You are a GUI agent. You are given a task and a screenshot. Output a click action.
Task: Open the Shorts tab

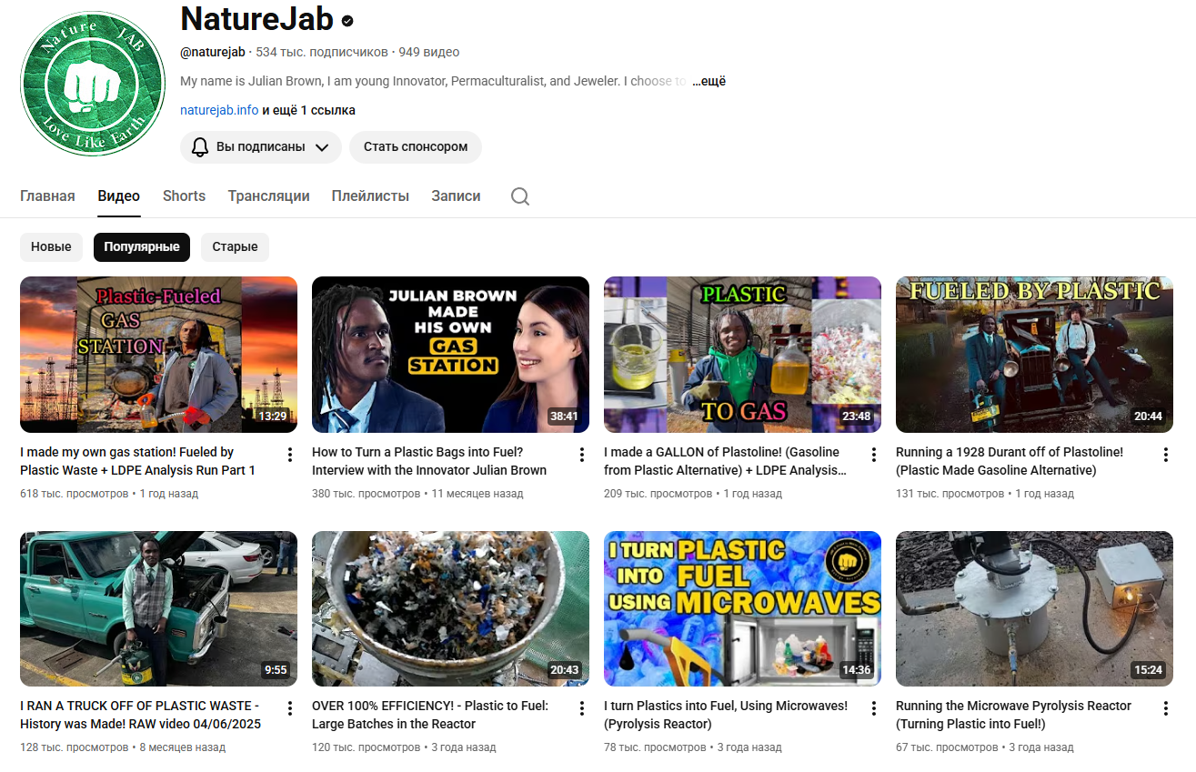tap(184, 196)
